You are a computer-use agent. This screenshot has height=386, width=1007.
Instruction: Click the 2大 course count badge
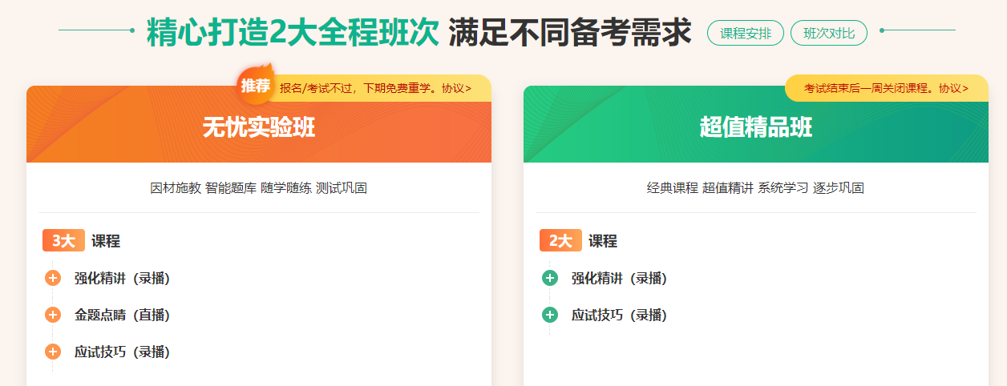coord(560,241)
